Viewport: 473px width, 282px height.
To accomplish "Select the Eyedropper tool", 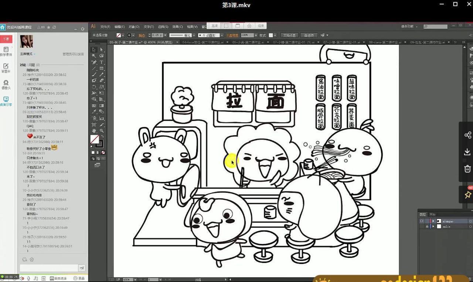I will click(94, 111).
